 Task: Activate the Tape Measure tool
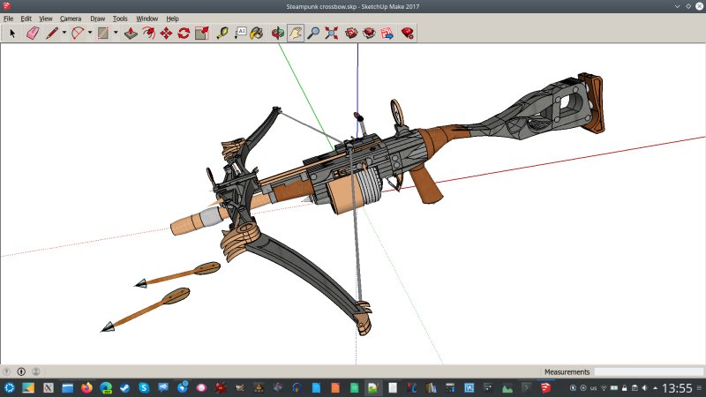222,34
